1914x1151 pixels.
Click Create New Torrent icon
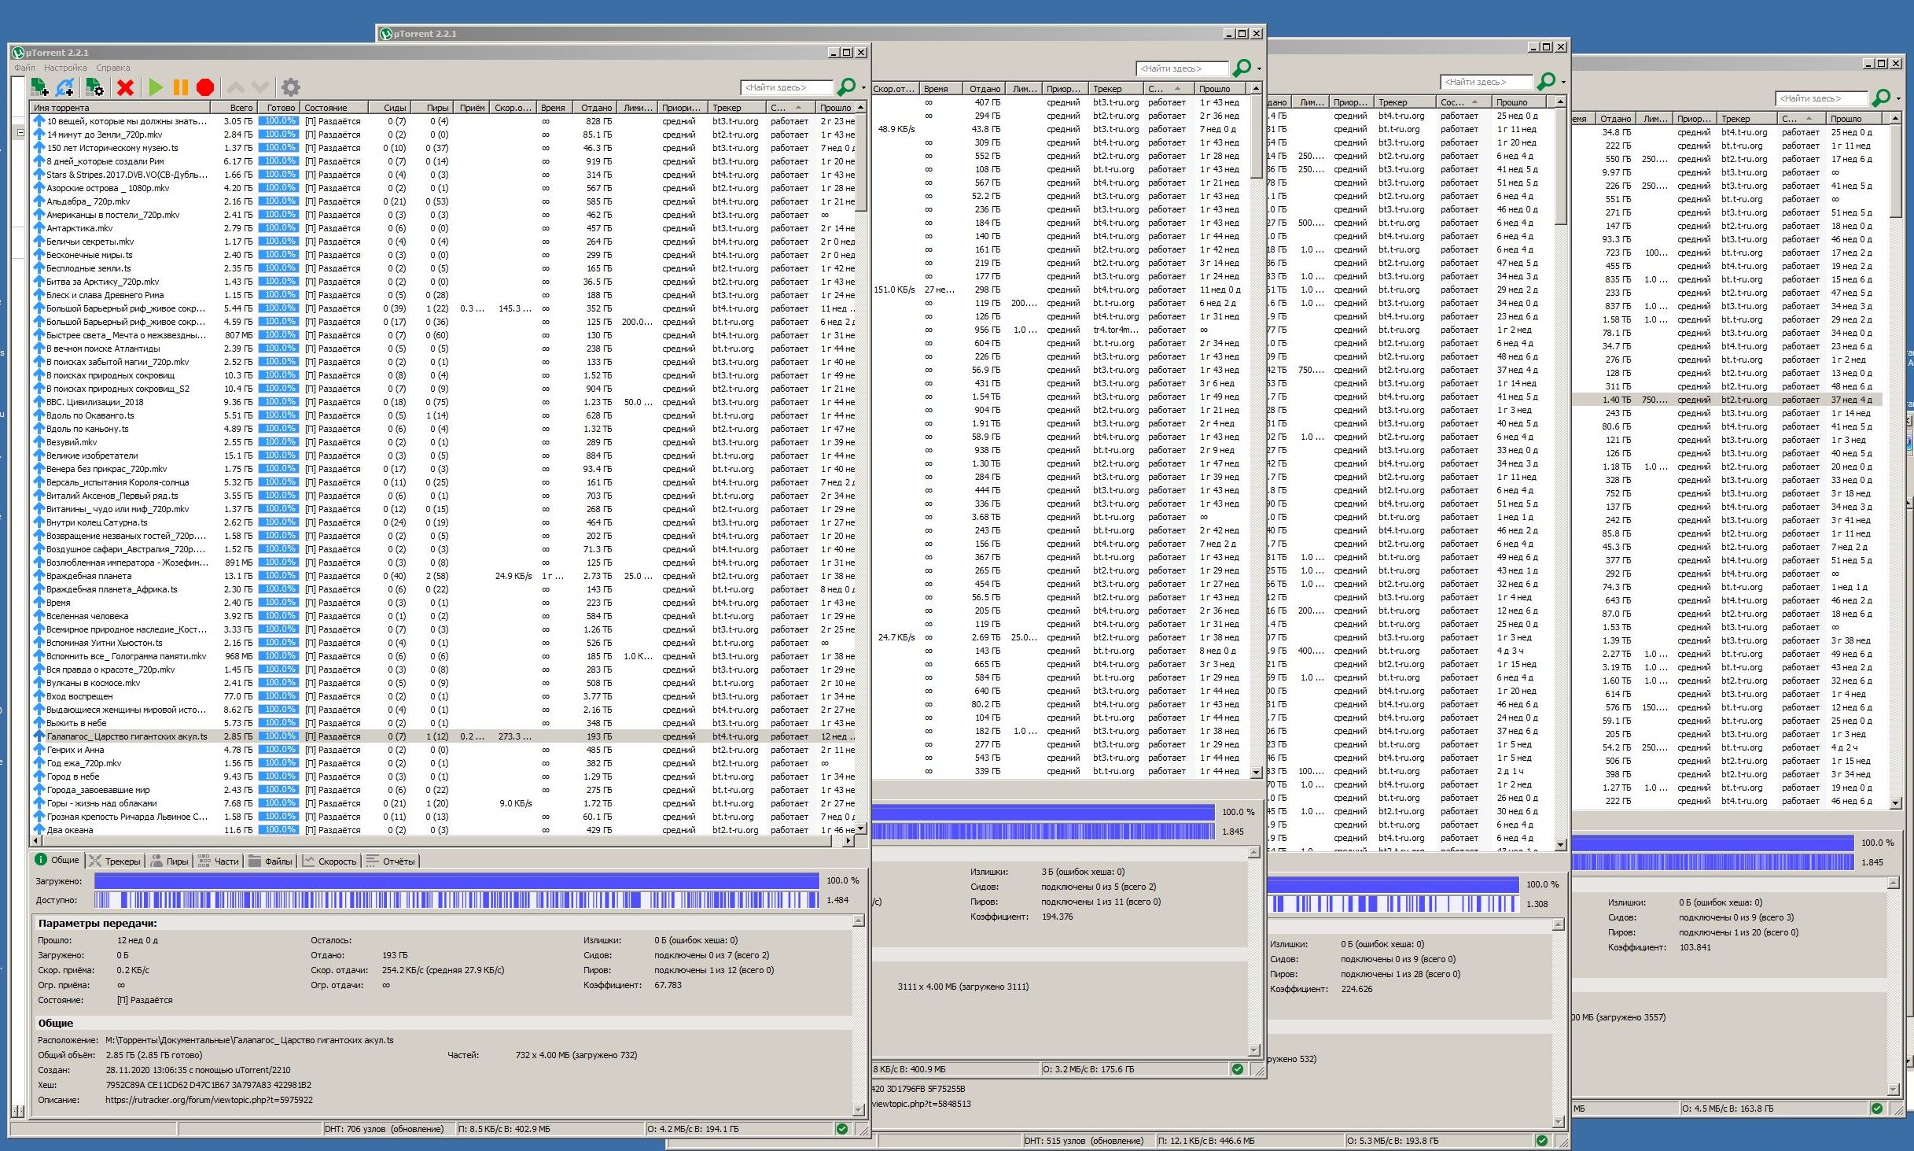(x=94, y=87)
